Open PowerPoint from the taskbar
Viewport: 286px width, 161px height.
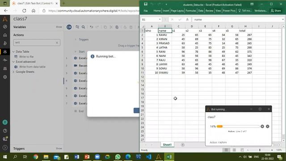click(x=87, y=157)
